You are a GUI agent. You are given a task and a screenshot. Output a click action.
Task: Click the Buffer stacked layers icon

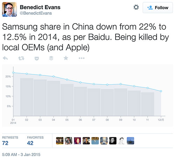coord(51,58)
